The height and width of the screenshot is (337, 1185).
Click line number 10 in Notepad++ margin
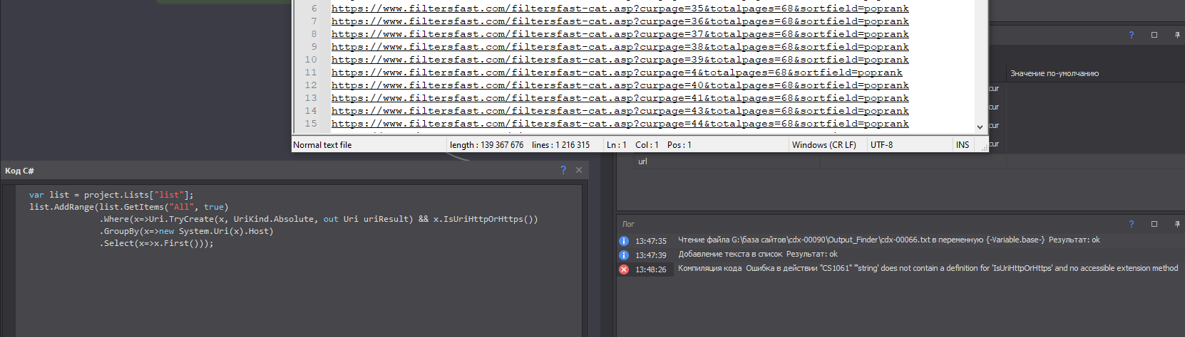[x=311, y=60]
